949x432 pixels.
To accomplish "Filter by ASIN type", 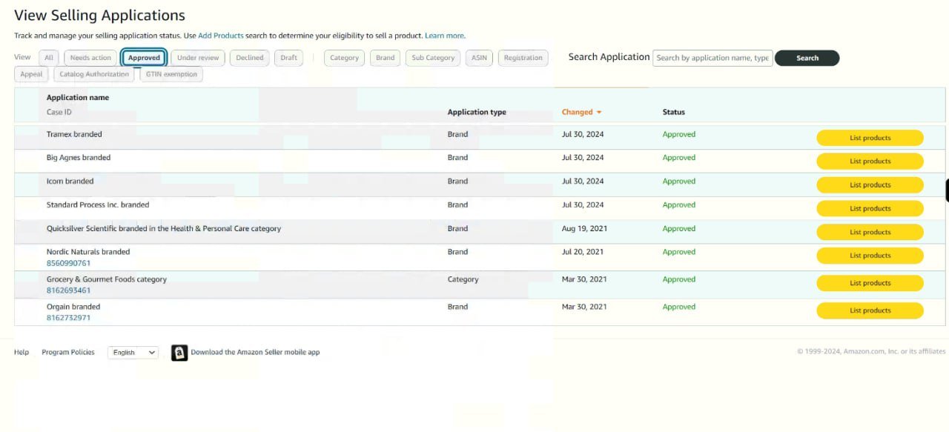I will pos(480,58).
